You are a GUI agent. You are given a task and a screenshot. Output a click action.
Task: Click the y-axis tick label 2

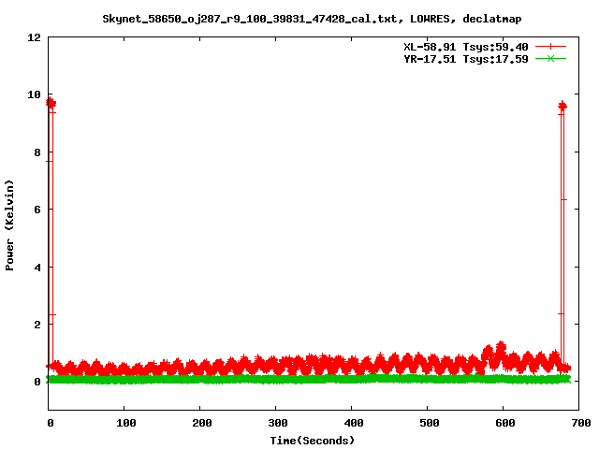(x=37, y=325)
